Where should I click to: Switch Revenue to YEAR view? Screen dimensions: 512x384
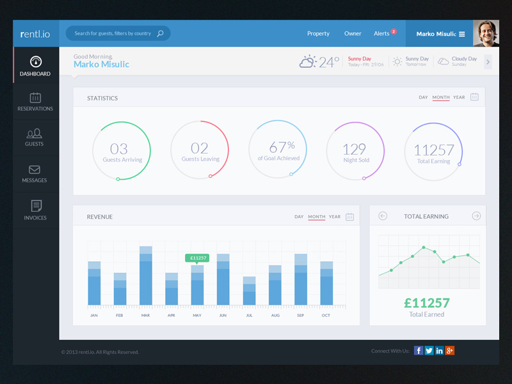334,217
